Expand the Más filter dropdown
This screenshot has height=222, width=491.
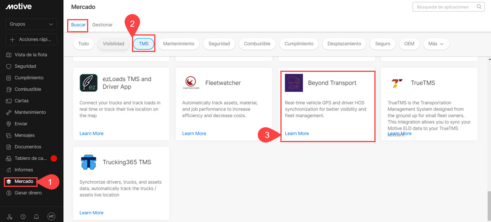[x=436, y=44]
